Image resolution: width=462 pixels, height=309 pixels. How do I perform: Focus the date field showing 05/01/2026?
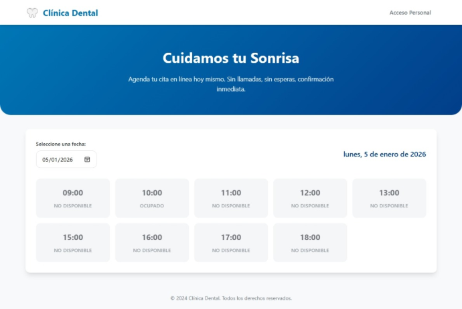(58, 159)
